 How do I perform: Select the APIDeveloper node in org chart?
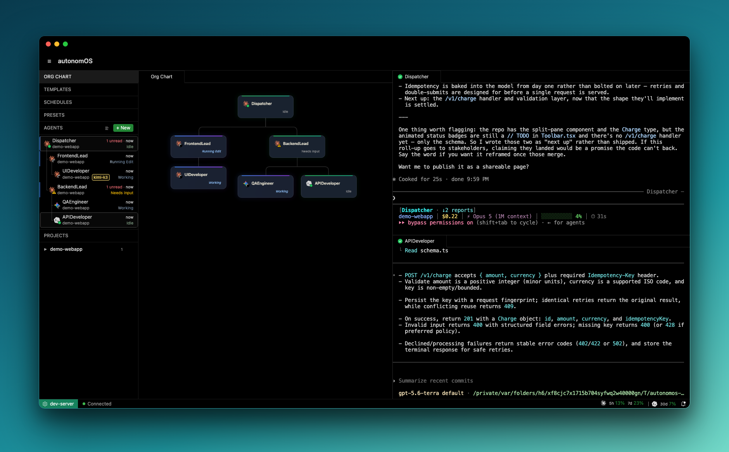click(329, 186)
